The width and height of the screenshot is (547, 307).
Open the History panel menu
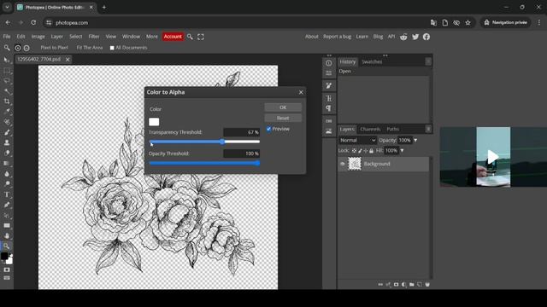(x=428, y=61)
